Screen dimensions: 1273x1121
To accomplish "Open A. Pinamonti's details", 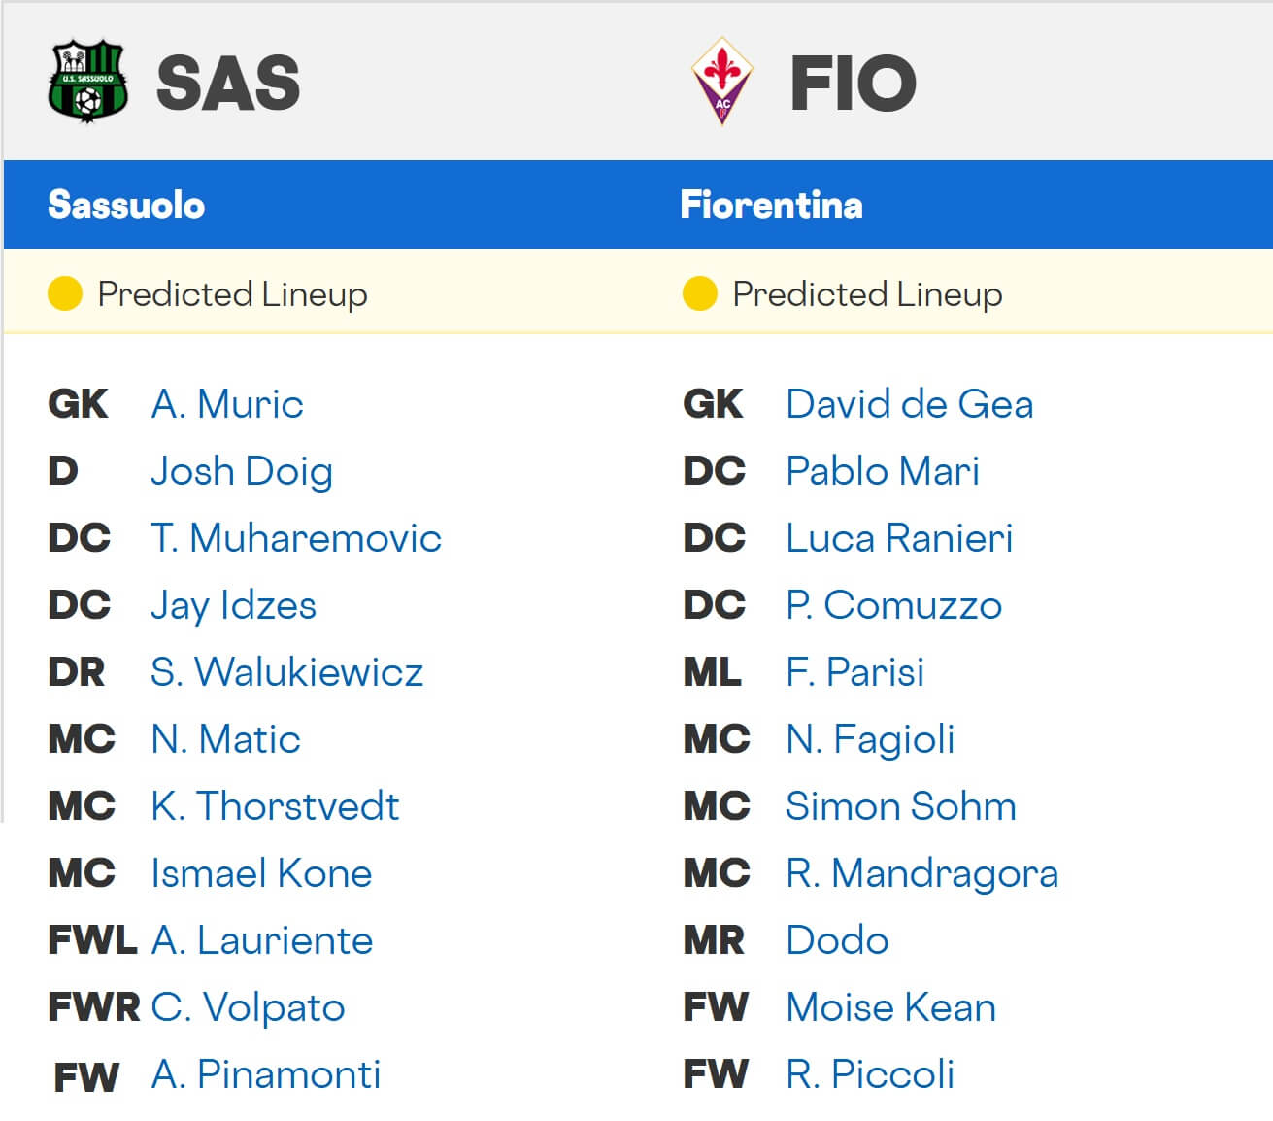I will pyautogui.click(x=266, y=1074).
